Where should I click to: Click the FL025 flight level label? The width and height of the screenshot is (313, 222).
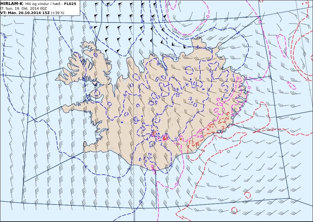click(70, 4)
